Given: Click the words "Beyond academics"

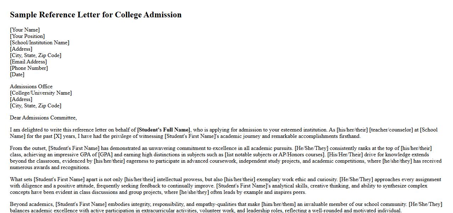Looking at the screenshot, I should tap(32, 204).
